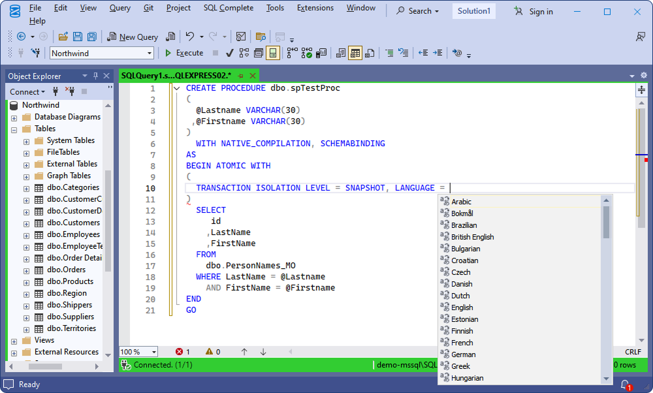Switch to Results to File mode
653x393 pixels.
coord(370,53)
